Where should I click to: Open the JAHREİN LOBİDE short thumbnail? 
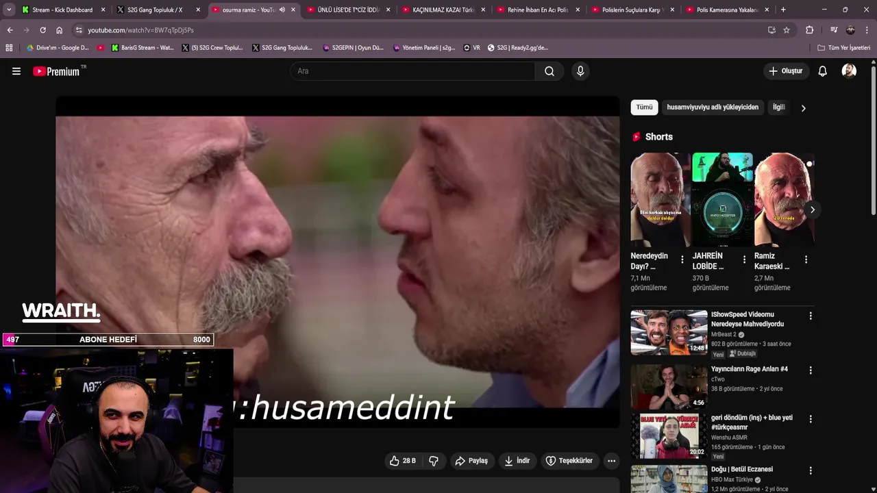tap(722, 200)
